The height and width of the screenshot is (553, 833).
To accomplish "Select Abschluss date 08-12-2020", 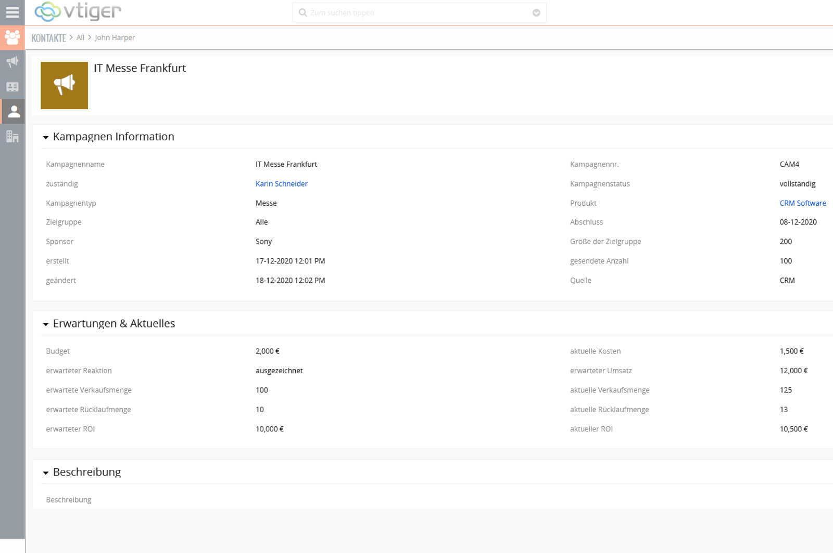I will 798,222.
